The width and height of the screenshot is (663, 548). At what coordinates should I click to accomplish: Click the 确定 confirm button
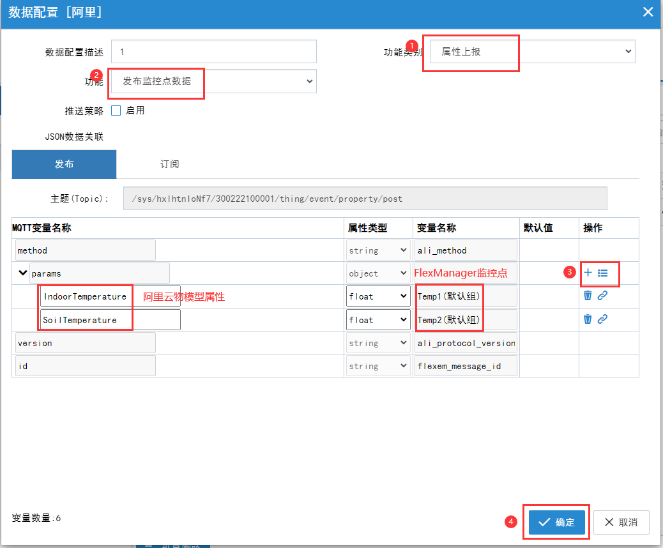(556, 522)
